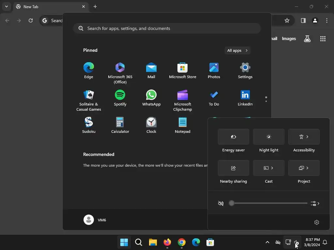Open a new Chrome tab with plus button
This screenshot has width=334, height=250.
click(x=95, y=7)
